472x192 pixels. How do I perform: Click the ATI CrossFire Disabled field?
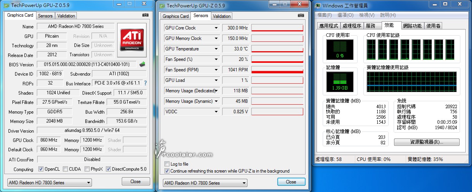coord(92,159)
